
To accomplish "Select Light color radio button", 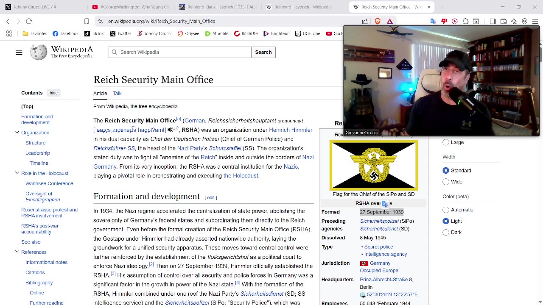I will 446,221.
